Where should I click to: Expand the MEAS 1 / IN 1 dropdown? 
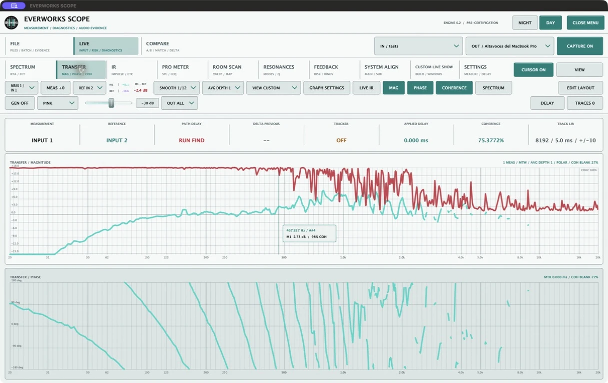point(21,88)
